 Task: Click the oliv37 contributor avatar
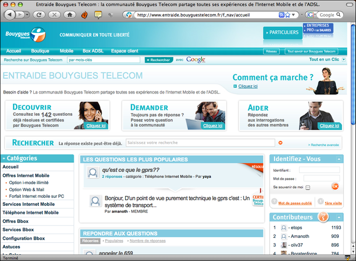tap(284, 245)
